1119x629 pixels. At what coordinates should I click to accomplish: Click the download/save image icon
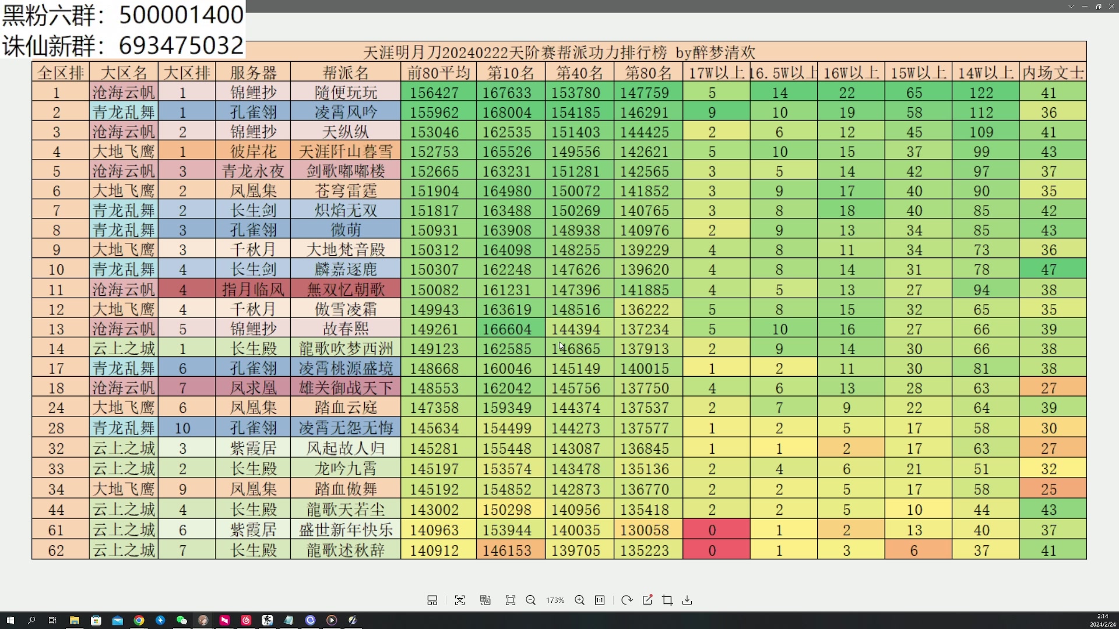click(x=687, y=600)
